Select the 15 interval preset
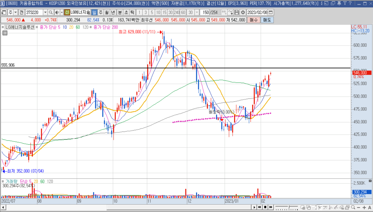The height and width of the screenshot is (212, 373). tap(164, 12)
